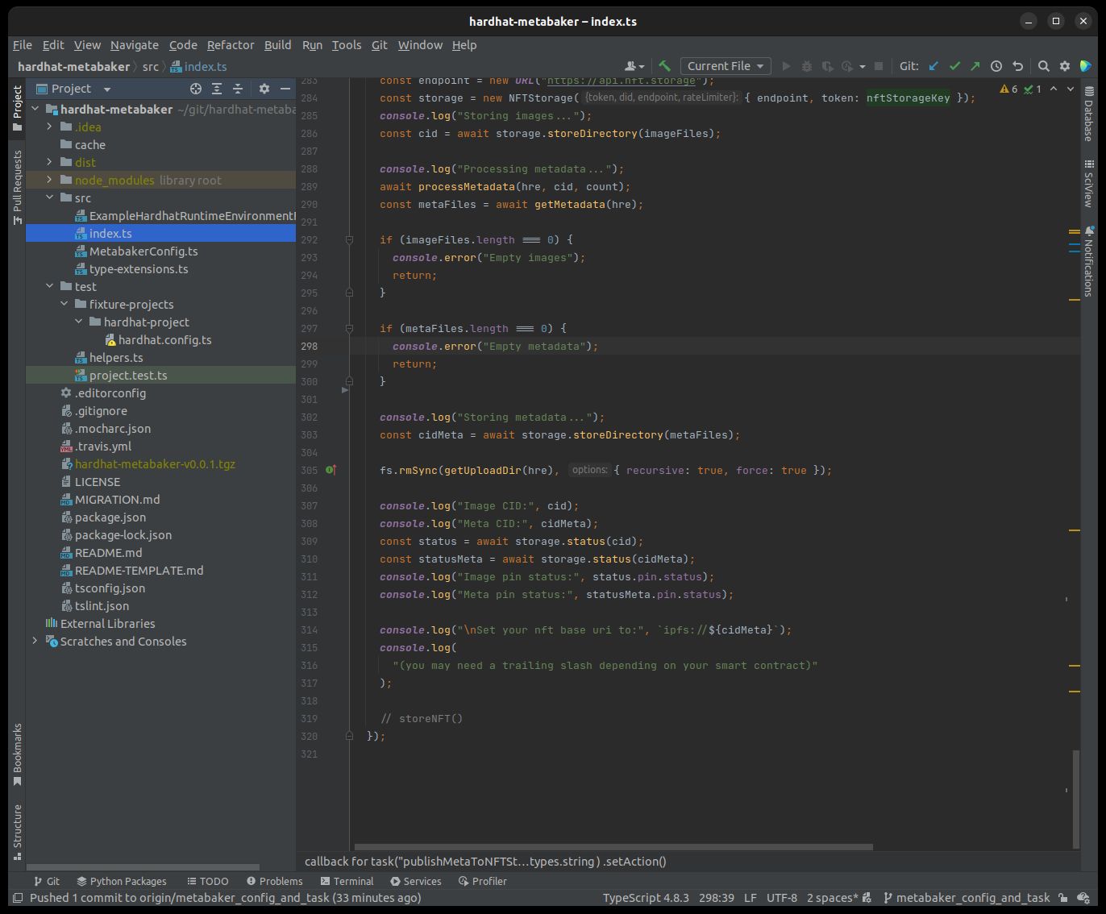Screen dimensions: 1106x914
Task: Click the line 298:39 position widget
Action: pyautogui.click(x=716, y=897)
